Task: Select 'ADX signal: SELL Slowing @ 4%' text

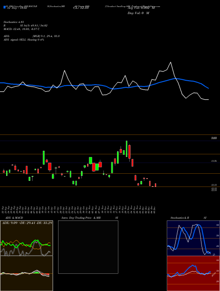Action: click(24, 40)
